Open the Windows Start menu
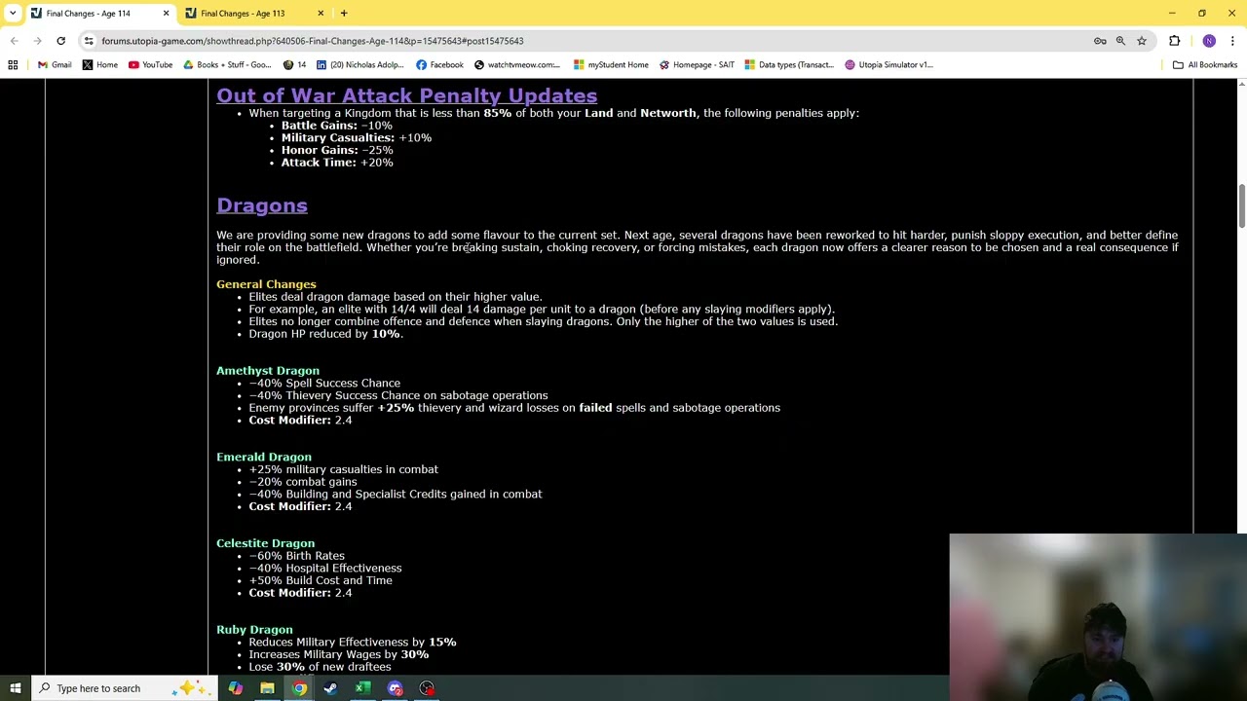The height and width of the screenshot is (701, 1247). (16, 688)
